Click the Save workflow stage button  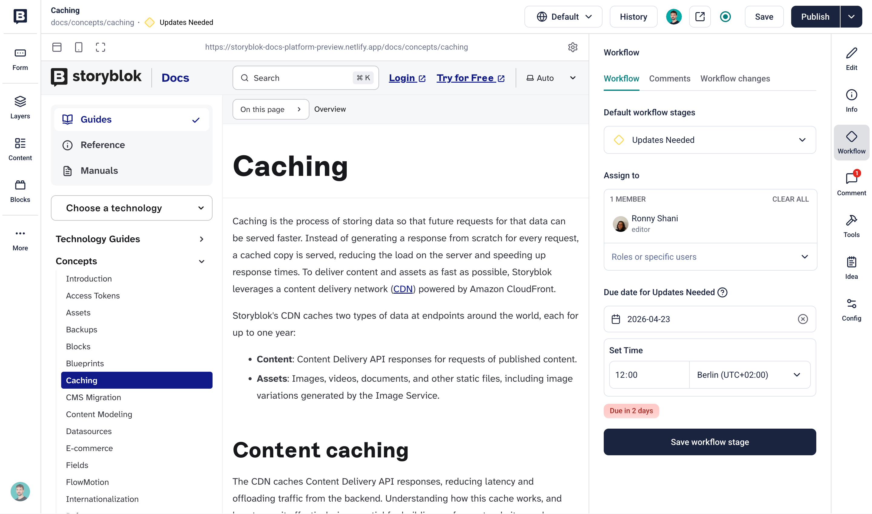(x=709, y=442)
